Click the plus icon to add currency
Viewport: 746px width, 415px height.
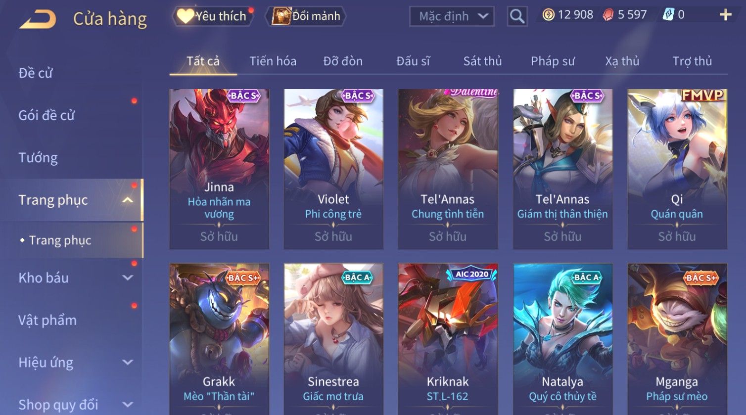(725, 15)
